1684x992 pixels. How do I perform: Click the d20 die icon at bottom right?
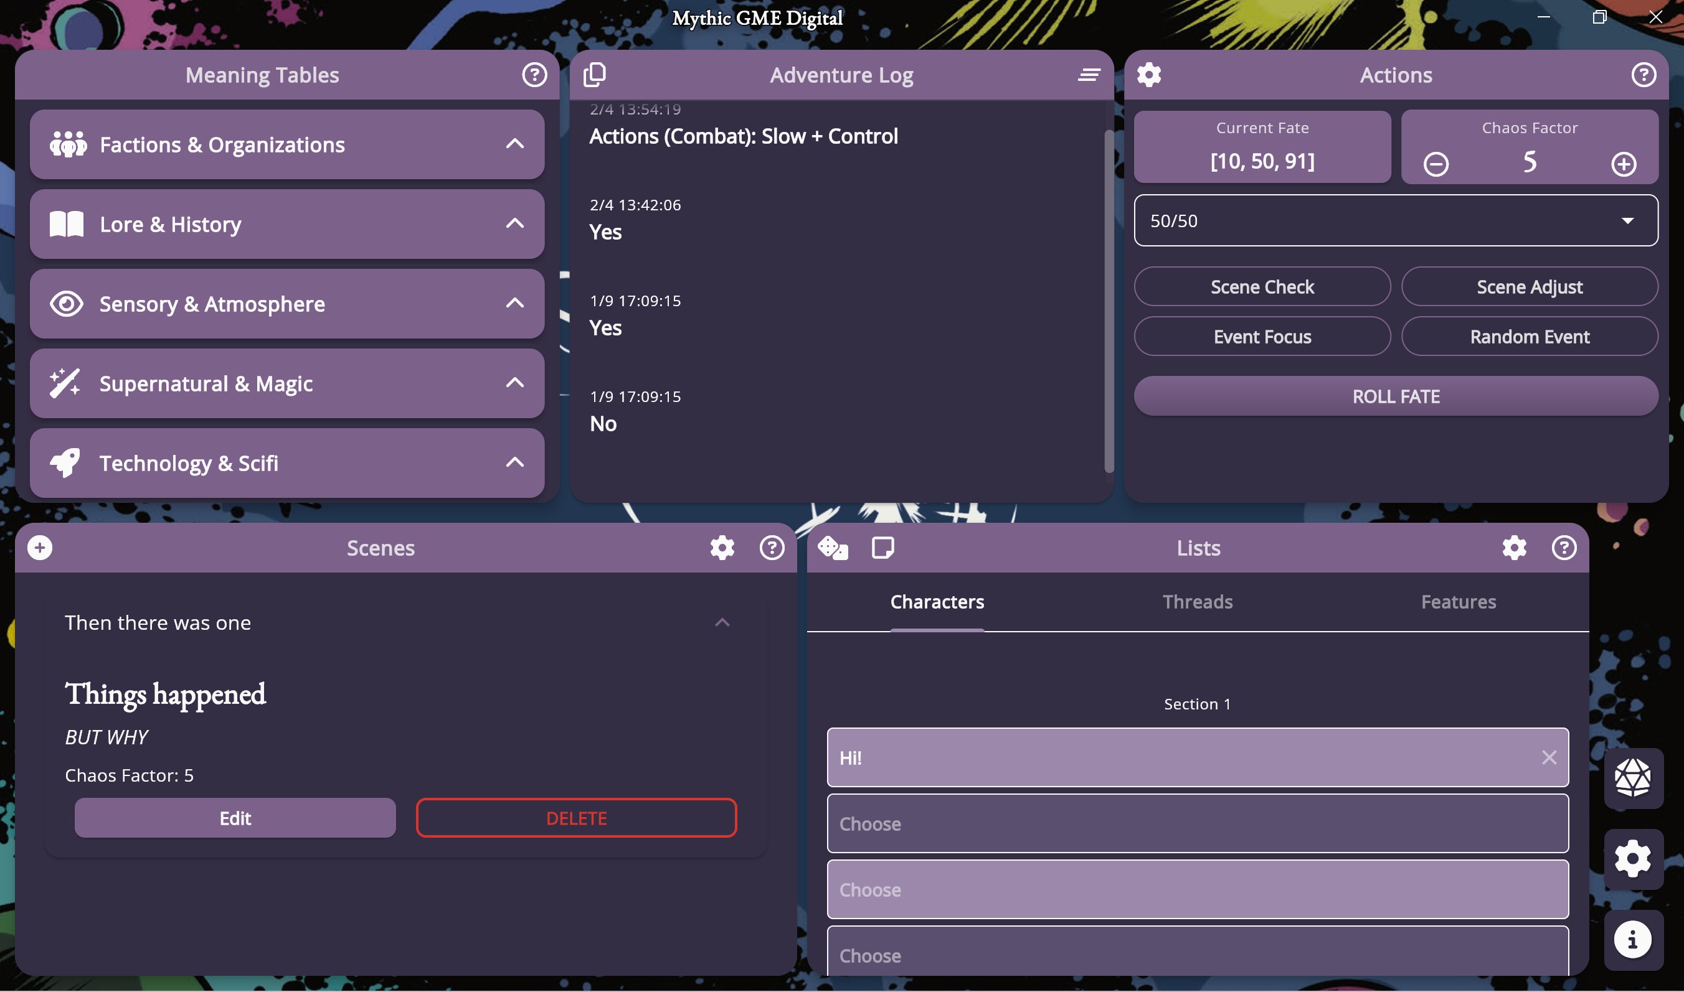coord(1634,777)
